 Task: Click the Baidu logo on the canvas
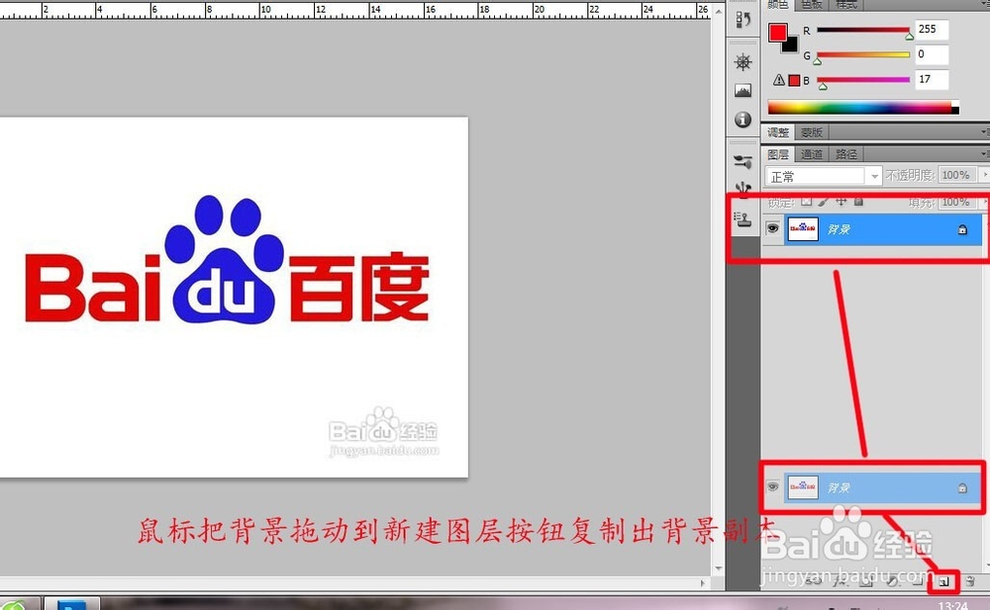click(228, 261)
